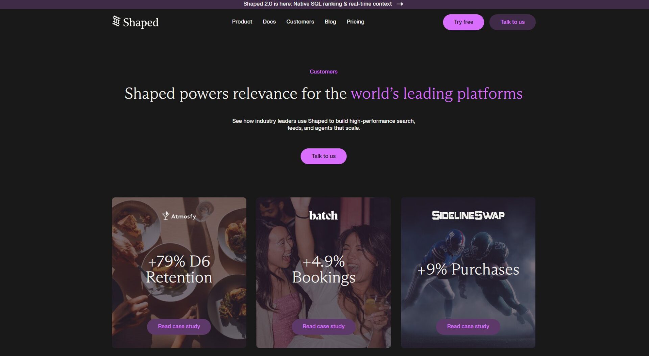The height and width of the screenshot is (356, 649).
Task: Click the Try free button
Action: pyautogui.click(x=463, y=22)
